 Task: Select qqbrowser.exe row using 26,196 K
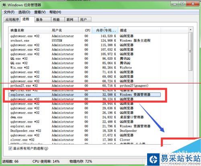coord(85,113)
